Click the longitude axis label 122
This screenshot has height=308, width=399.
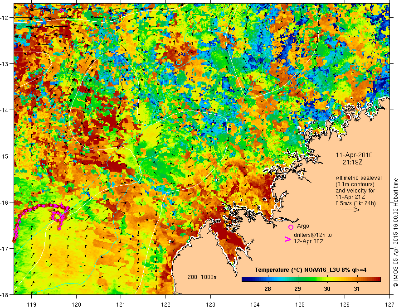165,304
